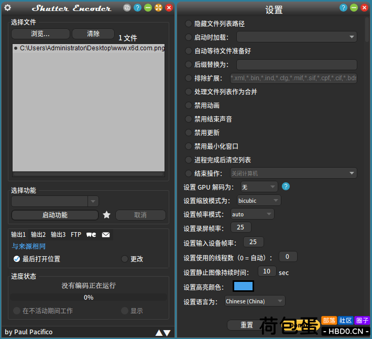Toggle 进程完成后清空列表
Image resolution: width=372 pixels, height=339 pixels.
189,160
